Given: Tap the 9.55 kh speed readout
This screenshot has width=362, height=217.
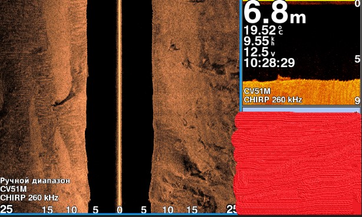Looking at the screenshot, I should (259, 41).
